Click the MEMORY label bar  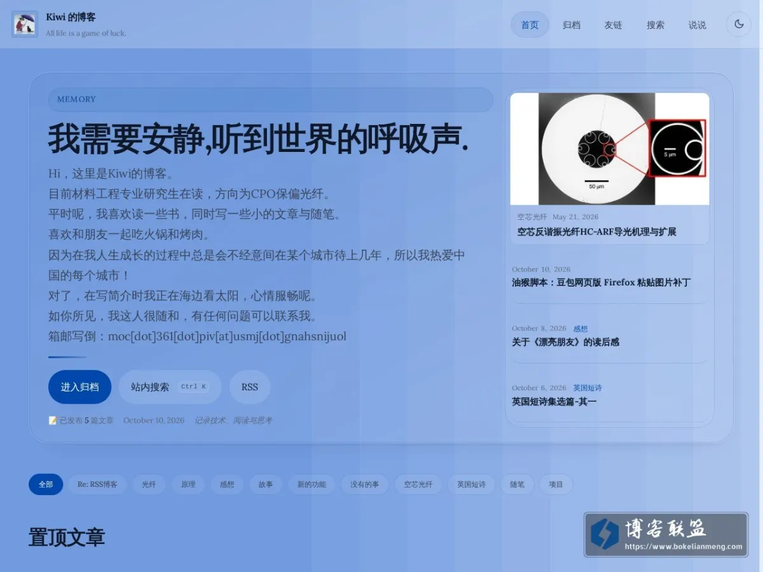click(271, 99)
